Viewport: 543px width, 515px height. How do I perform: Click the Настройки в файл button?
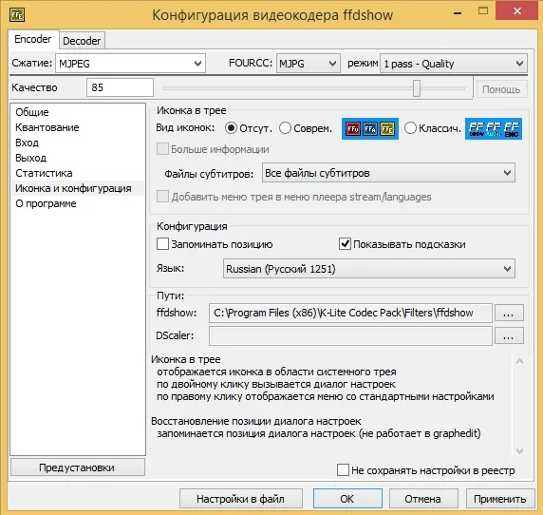241,499
